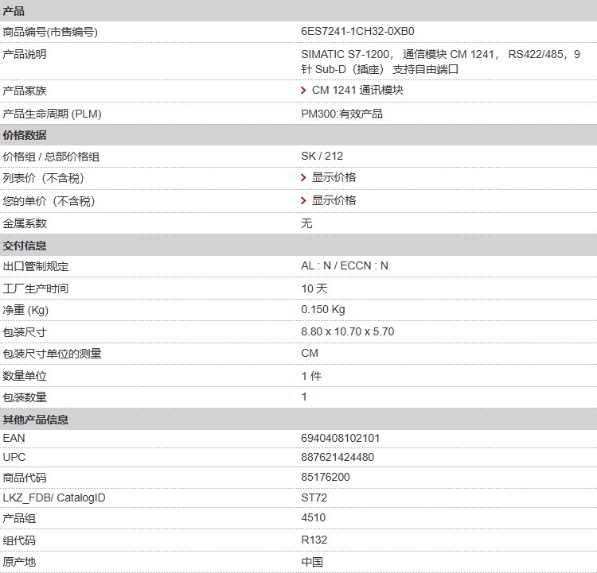This screenshot has width=597, height=573.
Task: Click the CatalogID value ST72
Action: [x=314, y=498]
